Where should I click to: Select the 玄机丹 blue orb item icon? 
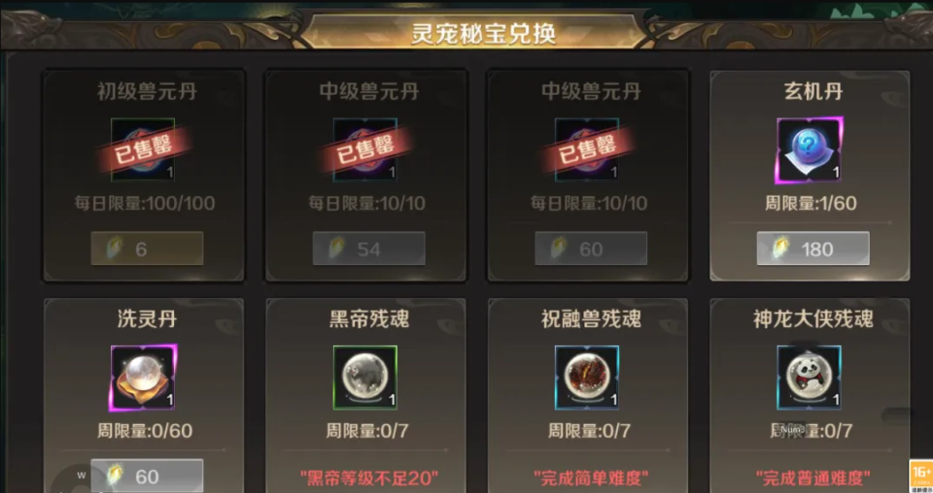click(810, 149)
